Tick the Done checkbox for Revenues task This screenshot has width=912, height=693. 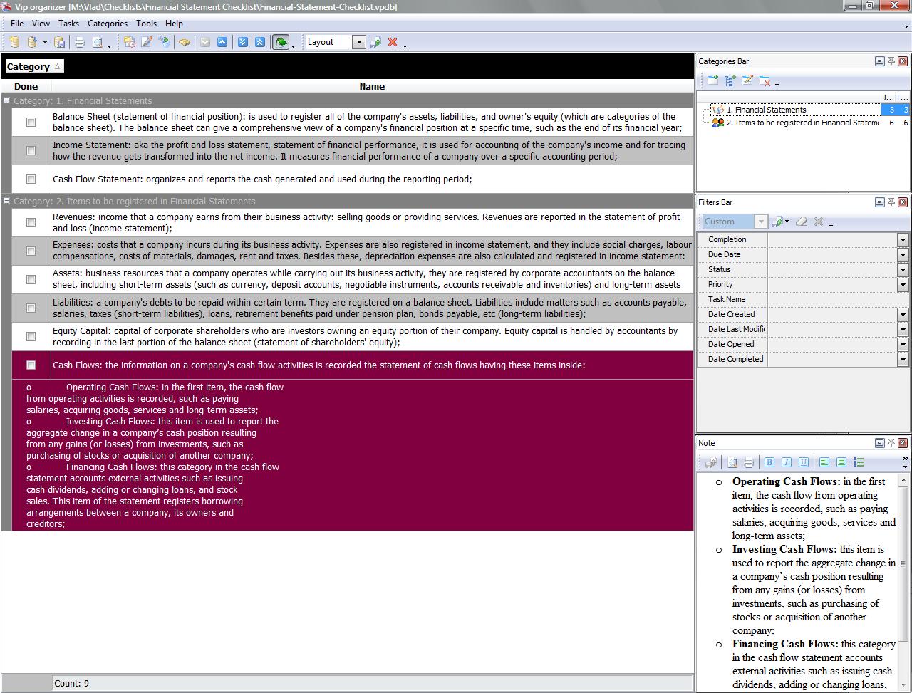(31, 223)
